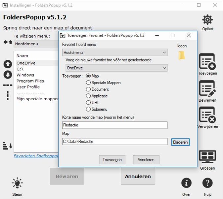Click Bewaren button in settings window
The image size is (223, 199).
point(67,176)
